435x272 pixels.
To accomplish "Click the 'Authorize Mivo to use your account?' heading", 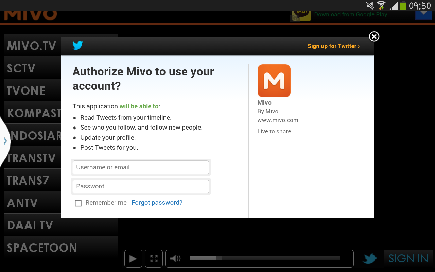I will 143,79.
